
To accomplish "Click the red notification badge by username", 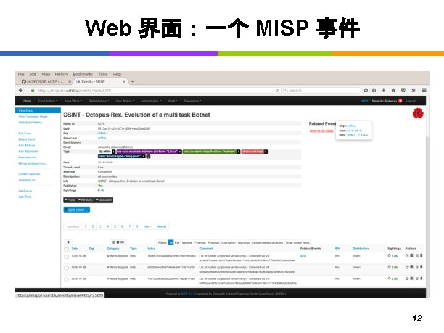I will pyautogui.click(x=400, y=101).
